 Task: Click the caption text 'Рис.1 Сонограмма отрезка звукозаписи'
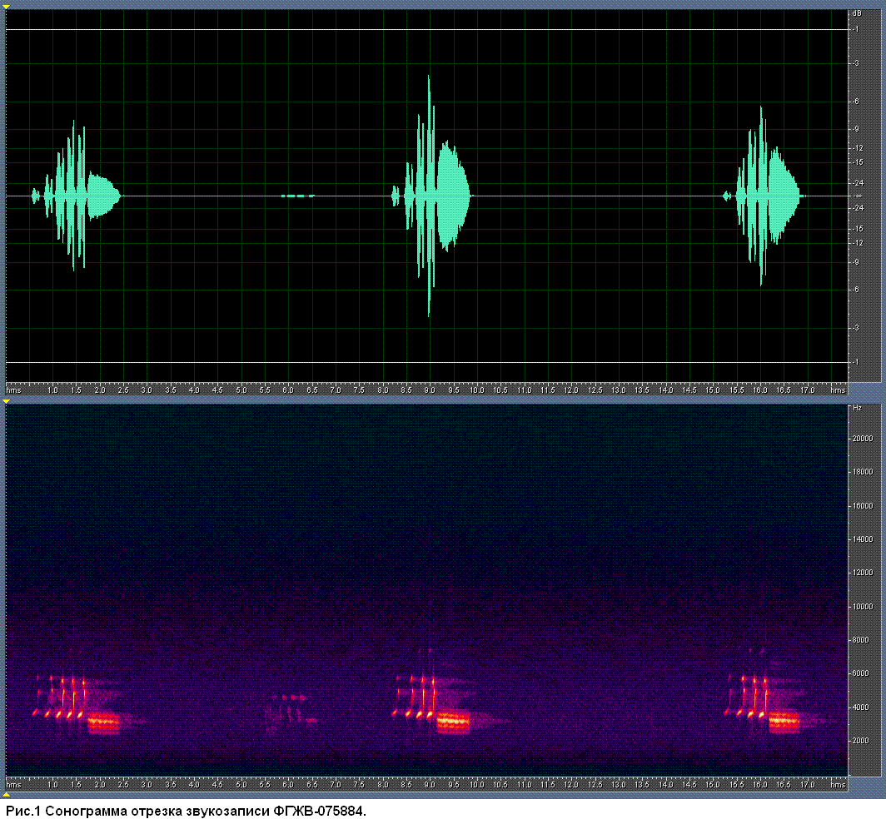click(x=138, y=812)
